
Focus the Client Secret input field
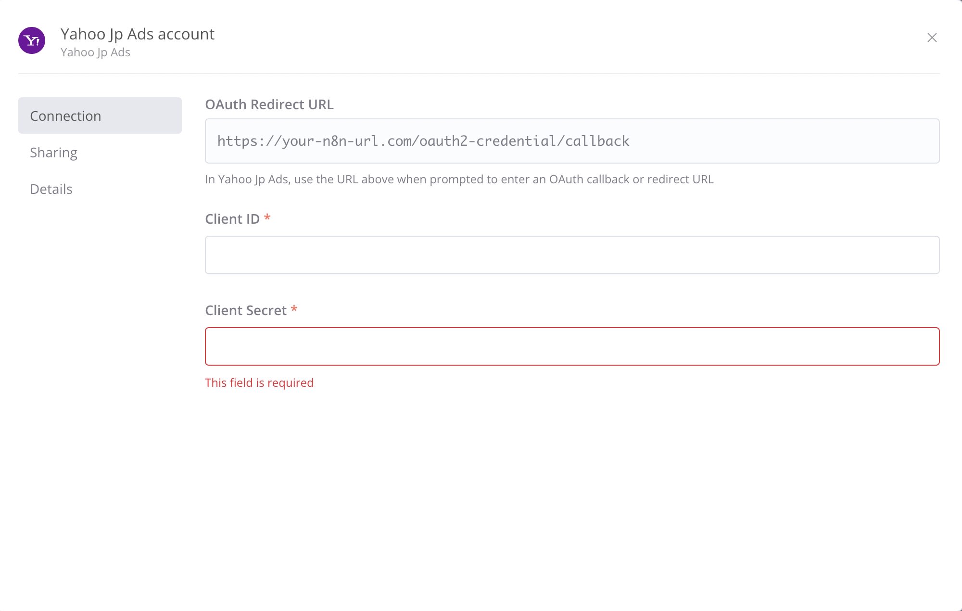[x=572, y=346]
